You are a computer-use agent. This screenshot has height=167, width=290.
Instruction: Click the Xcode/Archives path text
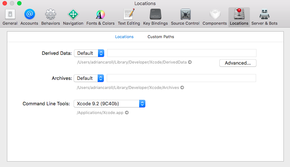[x=128, y=87]
